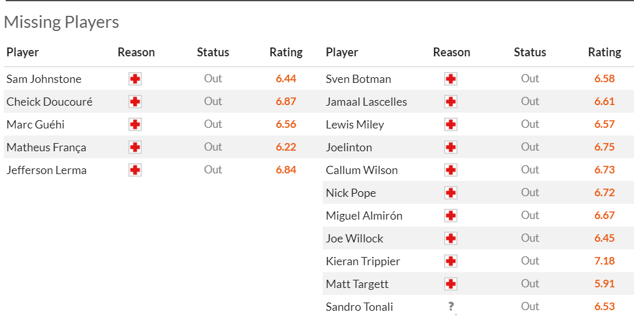
Task: Click Joe Willock's Out status
Action: click(530, 239)
